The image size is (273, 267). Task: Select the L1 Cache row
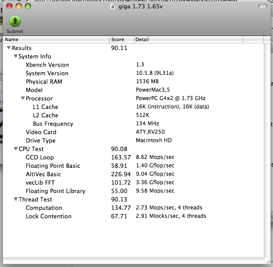(x=133, y=107)
